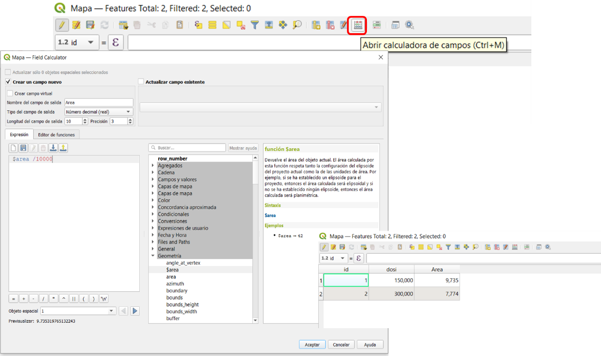601x356 pixels.
Task: Toggle 'Crear un campo nuevo' checkbox
Action: coord(8,81)
